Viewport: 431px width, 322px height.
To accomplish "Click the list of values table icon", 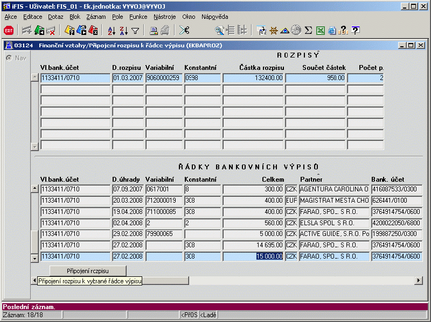I will coord(261,31).
